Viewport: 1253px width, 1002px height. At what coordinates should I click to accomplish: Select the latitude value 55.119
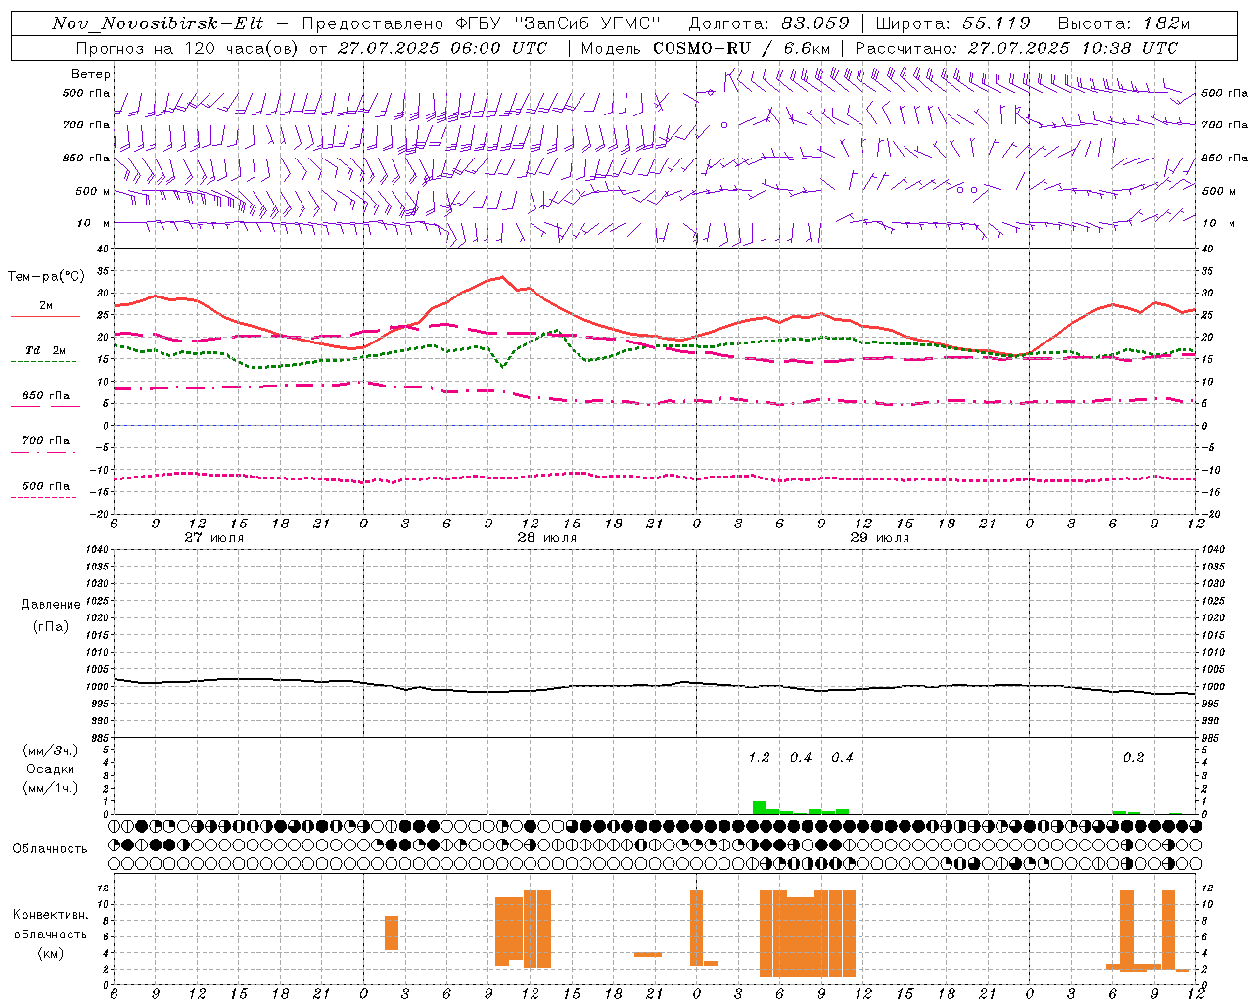click(997, 23)
